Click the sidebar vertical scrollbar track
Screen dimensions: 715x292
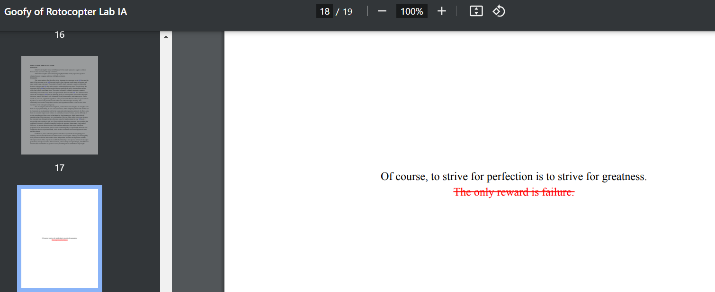coord(166,165)
